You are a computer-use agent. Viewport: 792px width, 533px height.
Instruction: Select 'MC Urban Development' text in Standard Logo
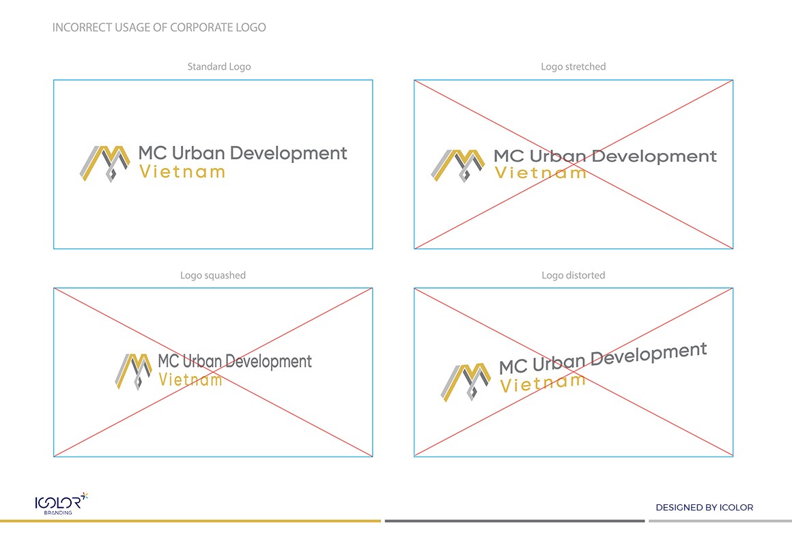(242, 154)
